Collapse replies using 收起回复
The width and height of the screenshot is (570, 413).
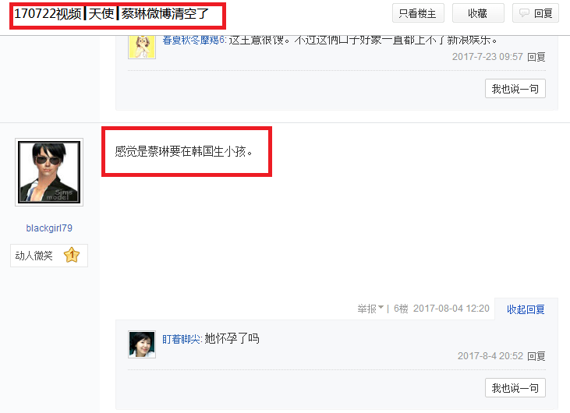(x=526, y=309)
